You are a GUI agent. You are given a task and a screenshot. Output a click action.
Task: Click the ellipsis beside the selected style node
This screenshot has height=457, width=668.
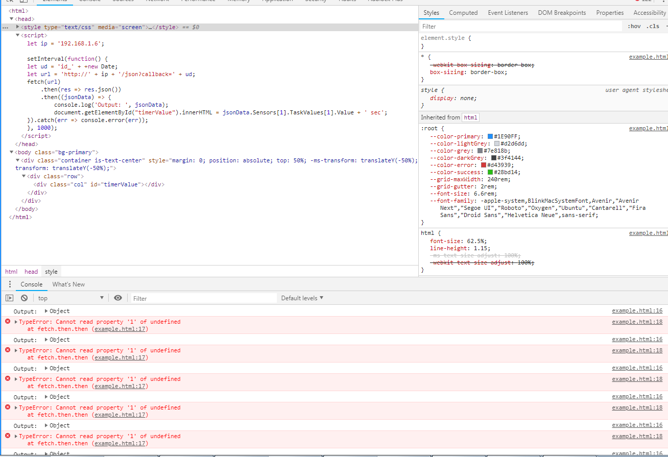coord(5,27)
